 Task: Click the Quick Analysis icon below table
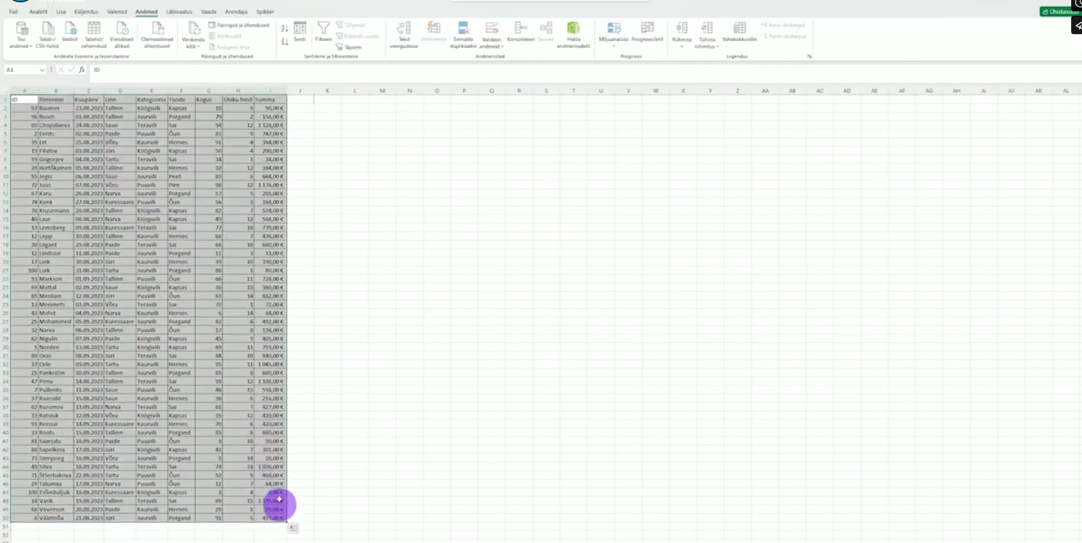(x=293, y=528)
